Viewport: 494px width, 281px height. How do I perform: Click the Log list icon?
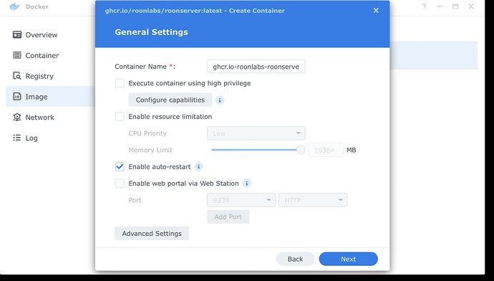point(17,138)
